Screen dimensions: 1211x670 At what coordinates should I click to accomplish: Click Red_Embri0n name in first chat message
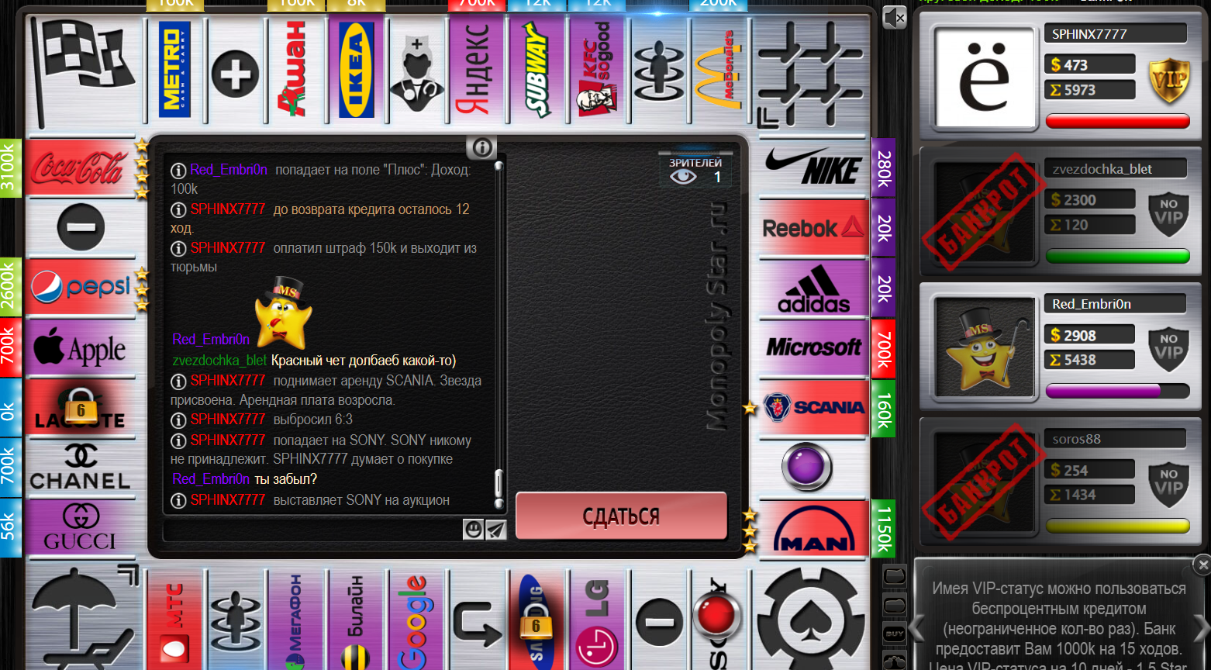228,170
